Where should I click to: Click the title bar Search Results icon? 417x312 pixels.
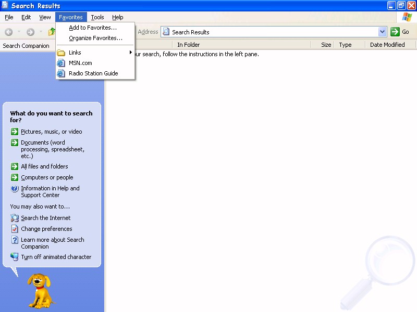click(5, 5)
